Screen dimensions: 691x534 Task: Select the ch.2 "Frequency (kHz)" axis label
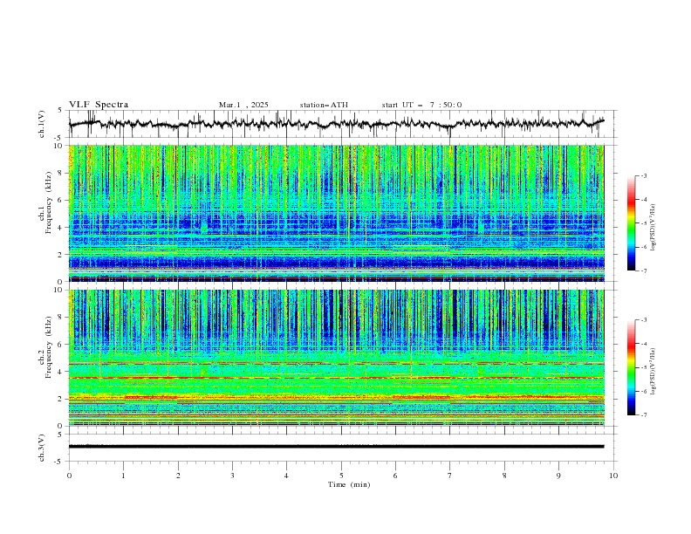[49, 346]
